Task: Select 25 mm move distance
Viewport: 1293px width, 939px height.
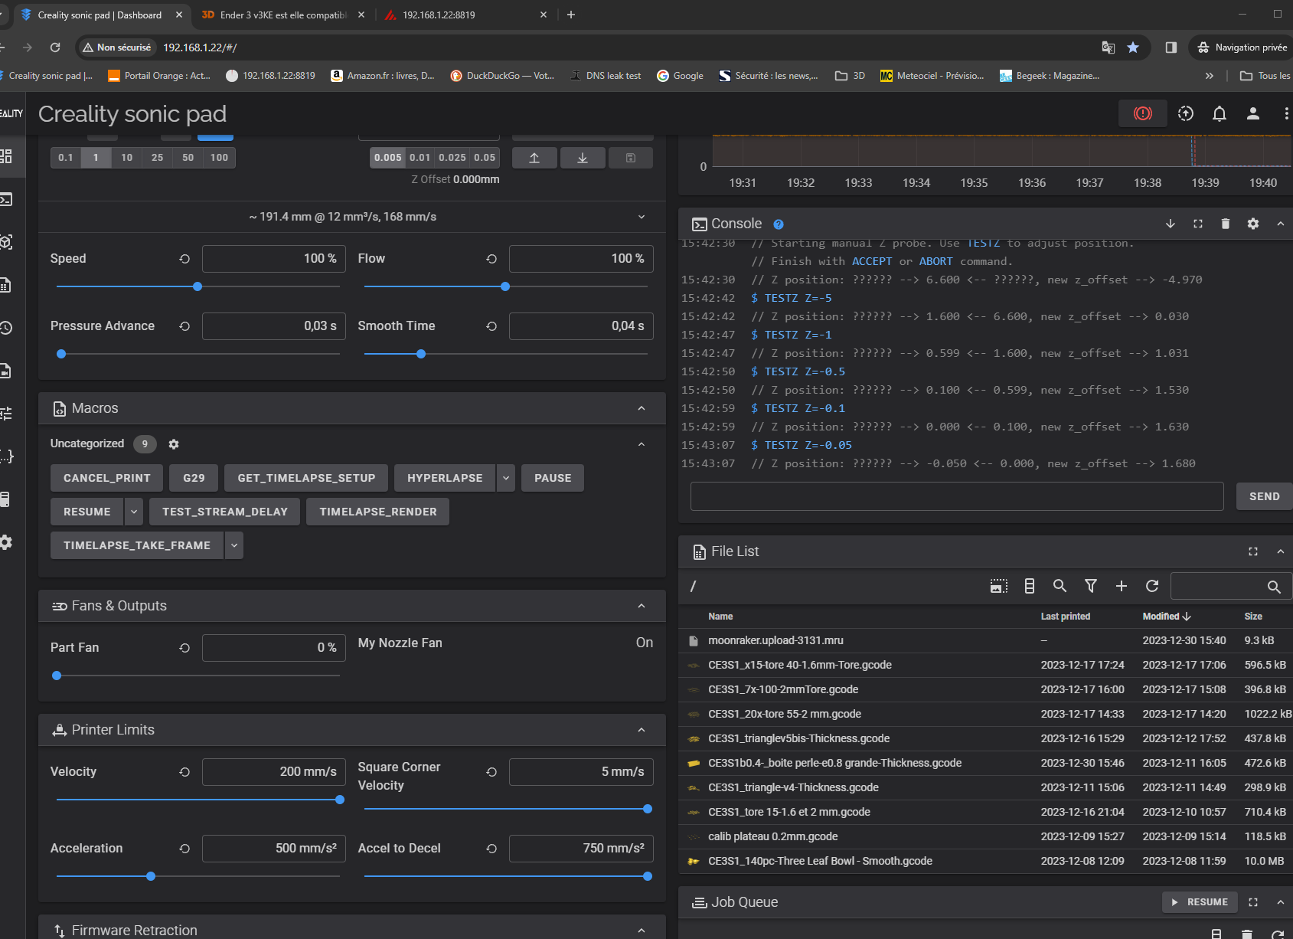Action: [x=157, y=158]
